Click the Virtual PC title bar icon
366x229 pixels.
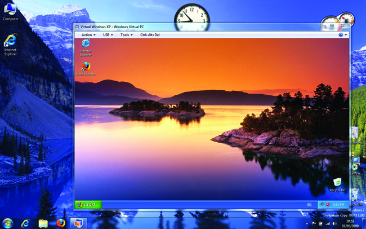(77, 27)
